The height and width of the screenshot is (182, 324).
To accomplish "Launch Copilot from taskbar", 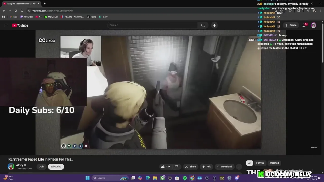I will [x=140, y=178].
